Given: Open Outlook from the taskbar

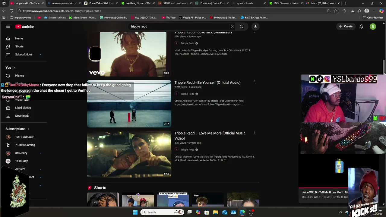Looking at the screenshot, I should tap(225, 212).
